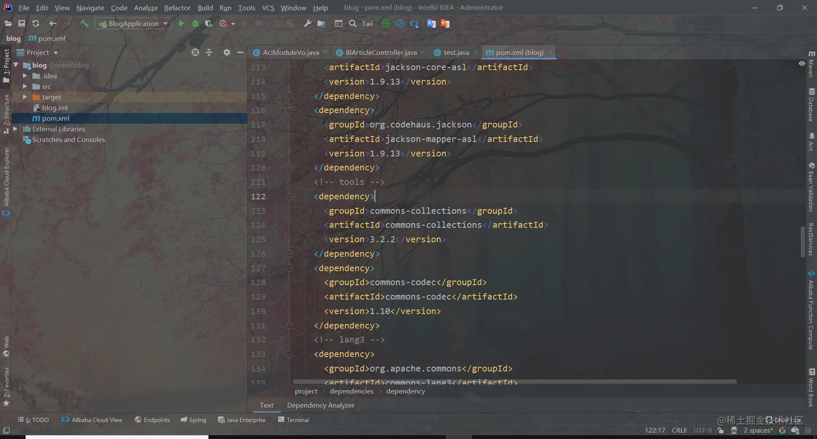The height and width of the screenshot is (439, 817).
Task: Open Terminal tool window
Action: pos(293,420)
